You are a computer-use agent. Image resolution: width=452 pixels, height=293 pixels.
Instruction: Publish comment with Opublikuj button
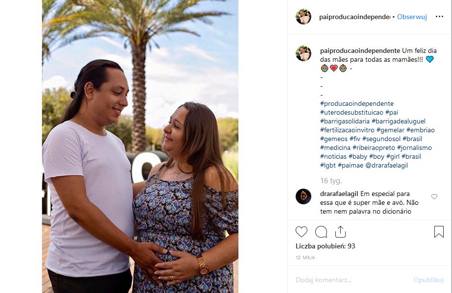pyautogui.click(x=428, y=280)
